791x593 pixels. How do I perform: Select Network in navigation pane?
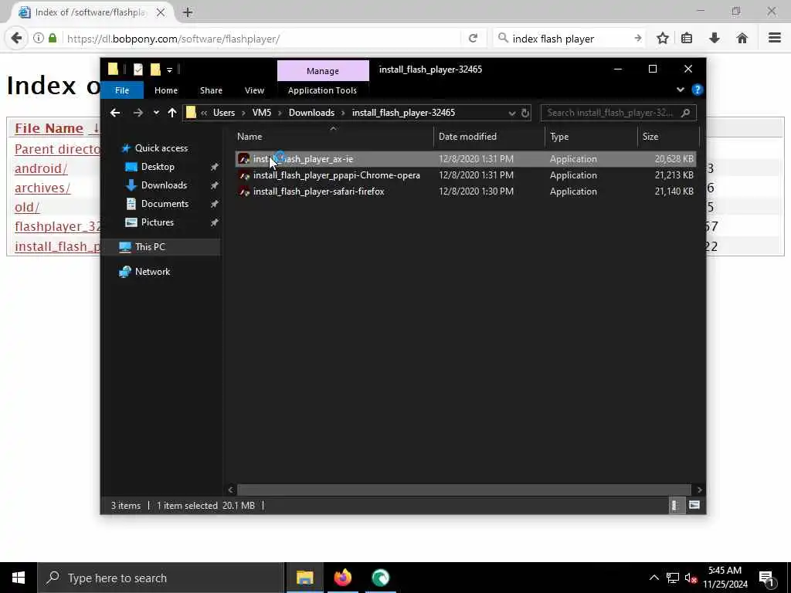(x=152, y=272)
